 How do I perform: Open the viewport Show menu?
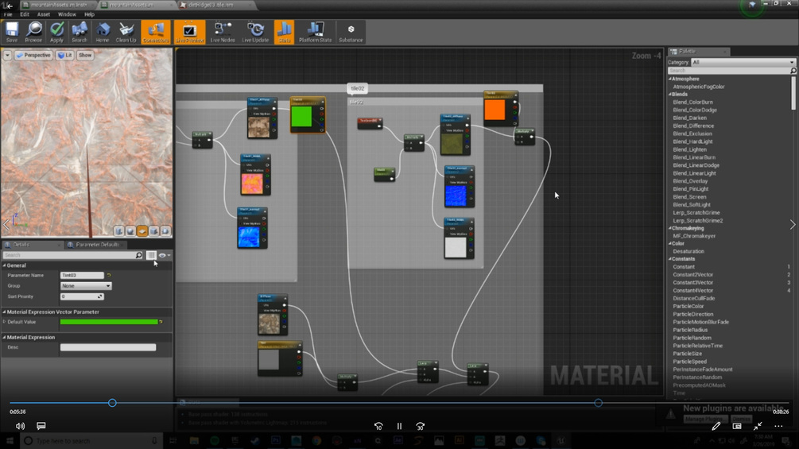[x=85, y=55]
